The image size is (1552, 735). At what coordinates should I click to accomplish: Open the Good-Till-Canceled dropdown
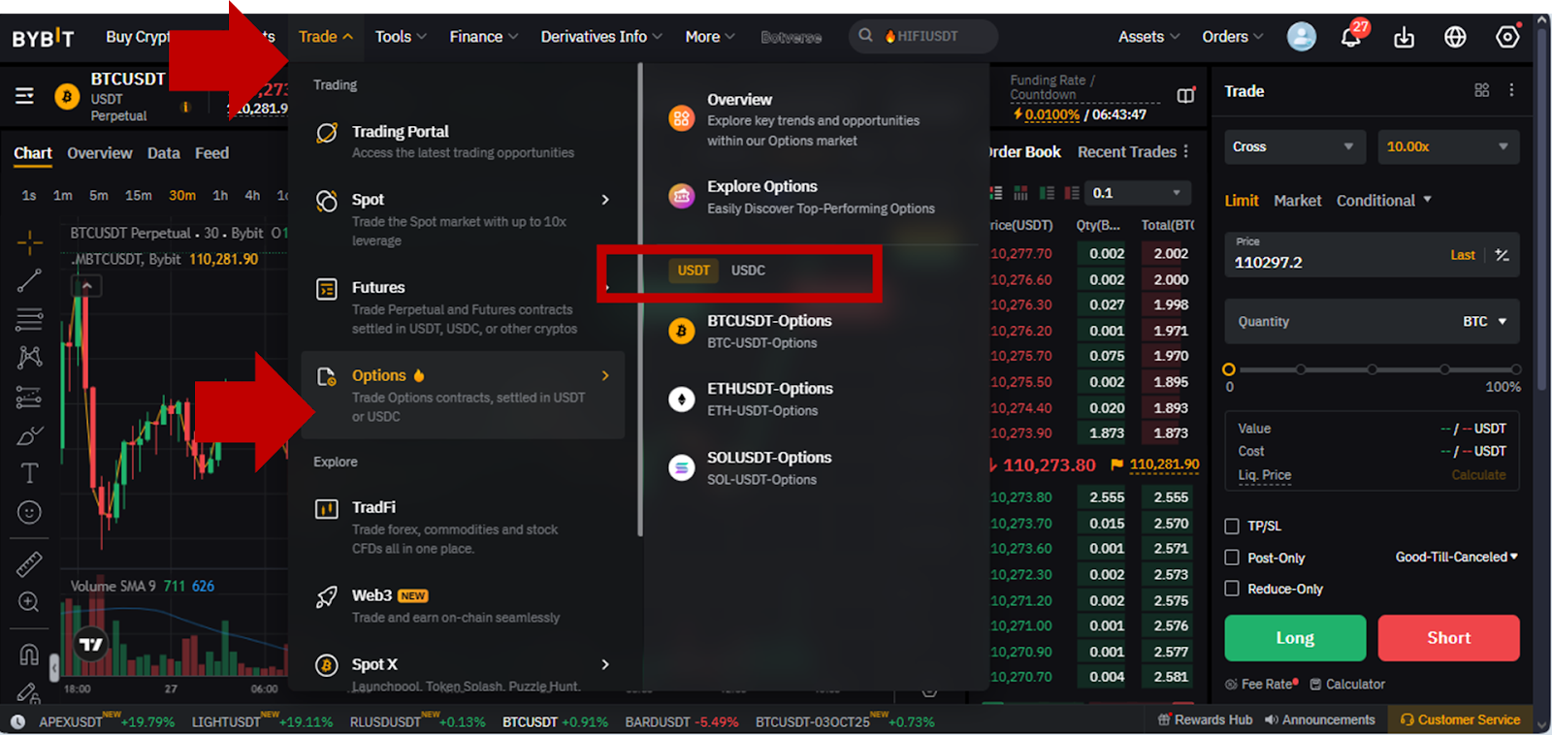coord(1457,558)
